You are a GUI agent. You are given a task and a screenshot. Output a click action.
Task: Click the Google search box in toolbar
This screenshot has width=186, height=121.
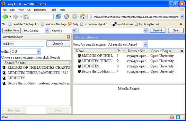[39, 17]
